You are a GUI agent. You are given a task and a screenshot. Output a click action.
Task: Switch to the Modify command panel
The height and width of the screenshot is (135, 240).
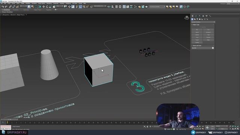click(x=196, y=16)
